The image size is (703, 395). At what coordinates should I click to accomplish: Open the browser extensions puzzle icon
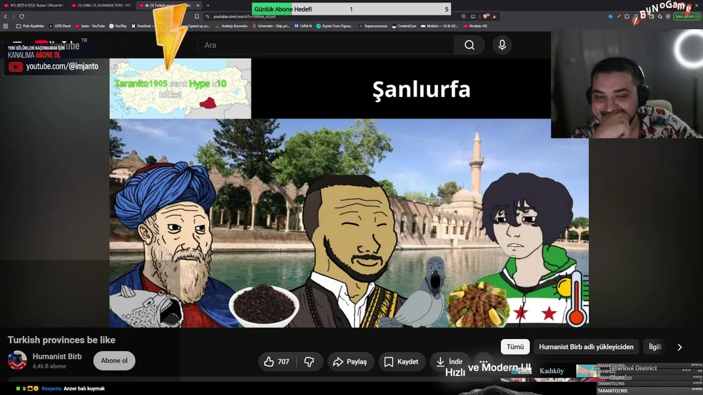click(x=627, y=16)
